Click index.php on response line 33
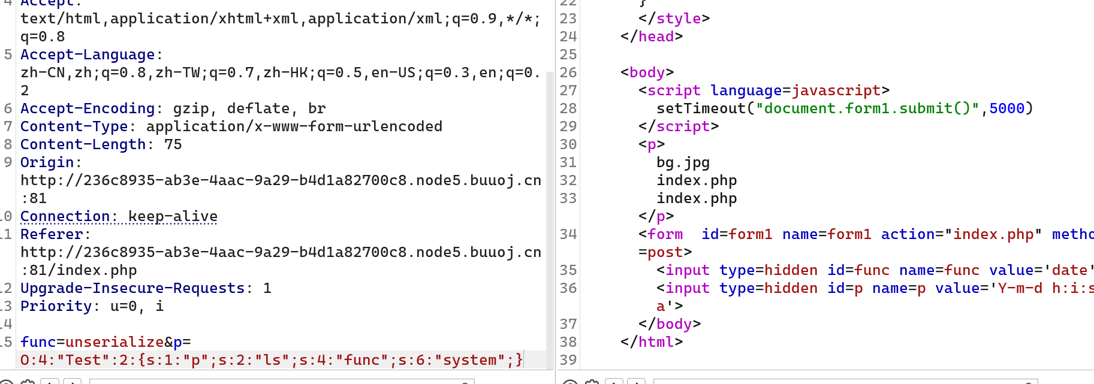This screenshot has height=384, width=1094. (697, 198)
